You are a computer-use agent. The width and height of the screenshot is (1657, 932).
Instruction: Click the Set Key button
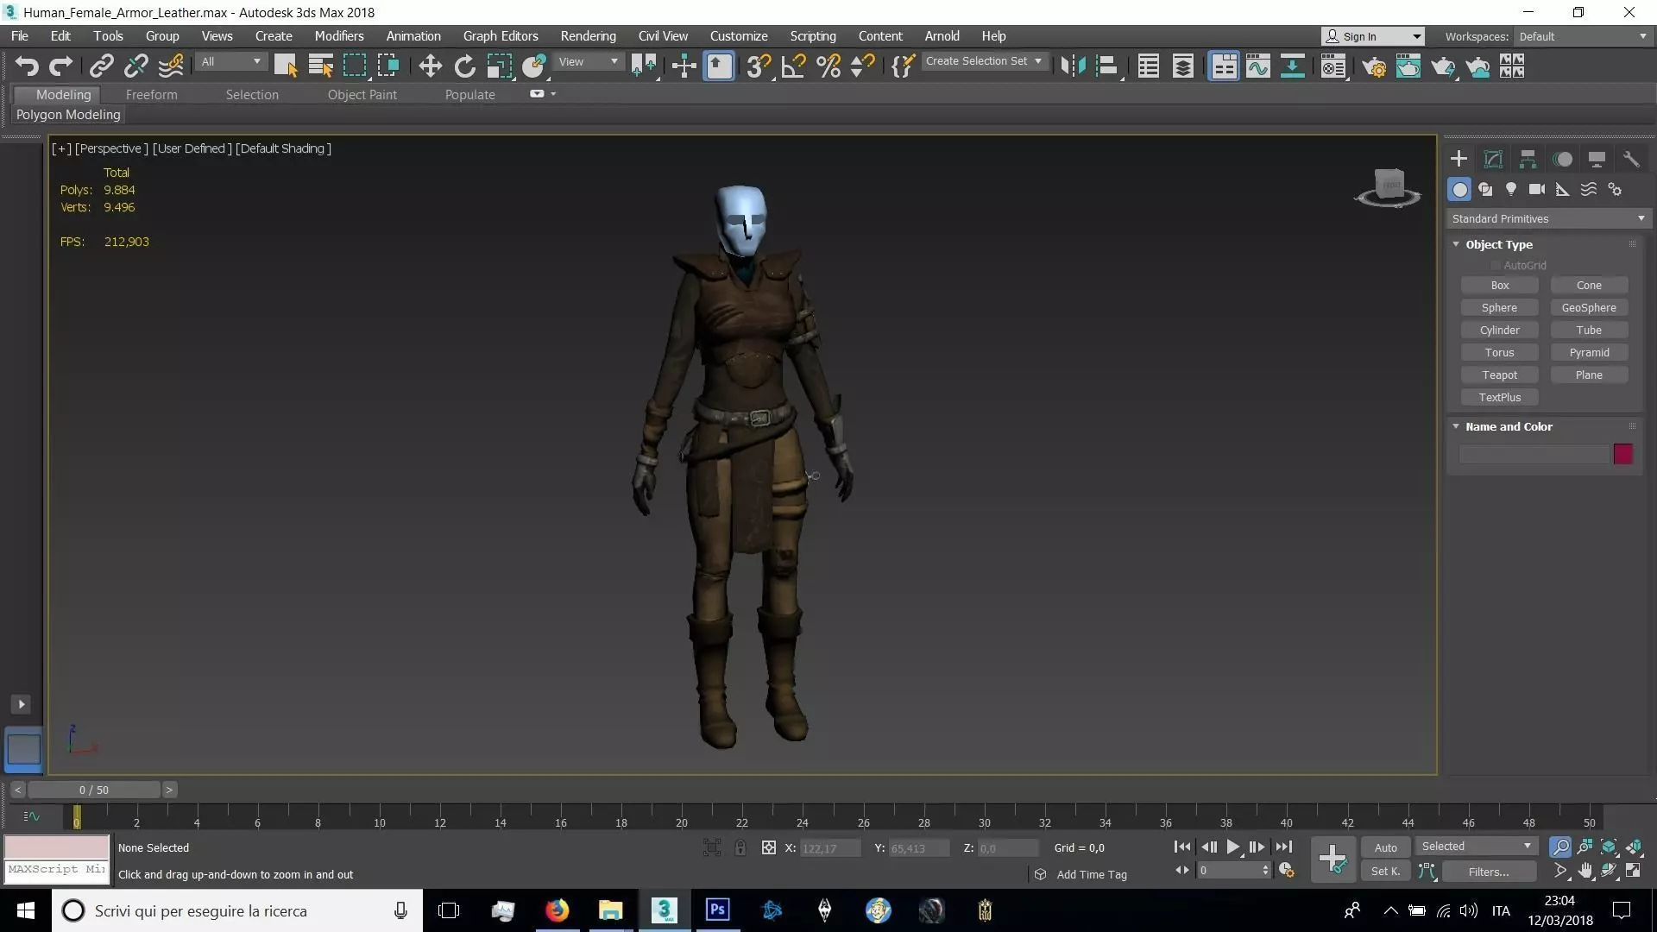point(1385,872)
